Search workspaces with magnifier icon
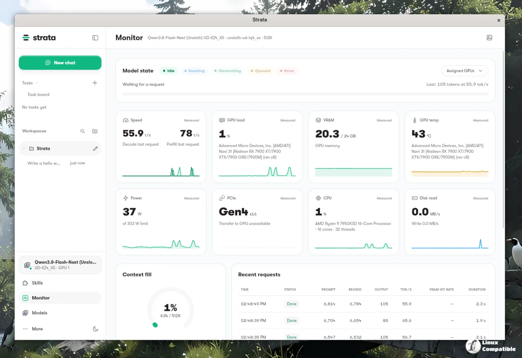The image size is (522, 358). pyautogui.click(x=82, y=131)
